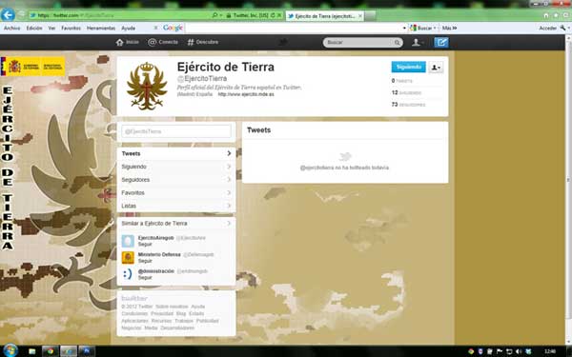Viewport: 572px width, 357px height.
Task: Open user actions dropdown next to Siguiendo
Action: [436, 68]
